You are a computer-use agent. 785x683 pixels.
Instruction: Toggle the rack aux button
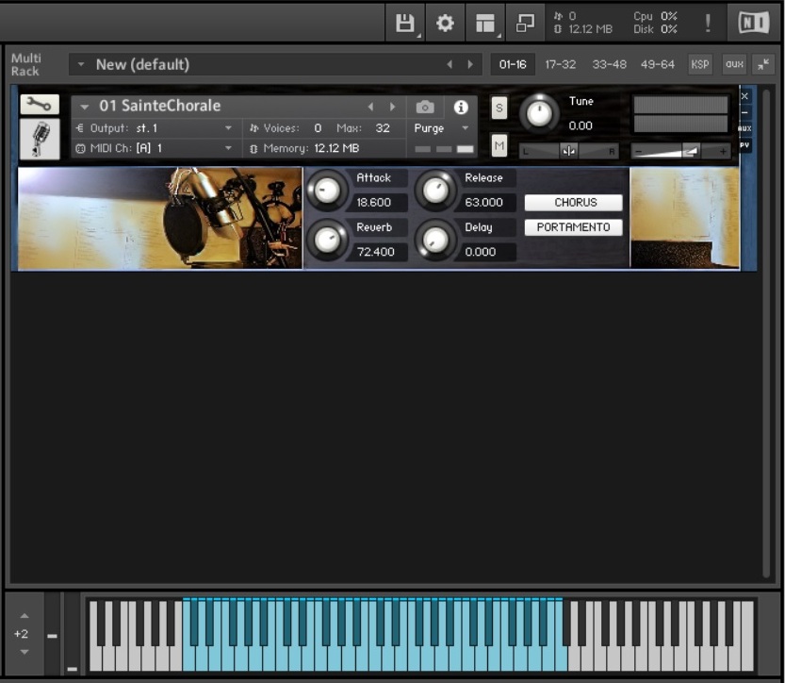tap(734, 64)
